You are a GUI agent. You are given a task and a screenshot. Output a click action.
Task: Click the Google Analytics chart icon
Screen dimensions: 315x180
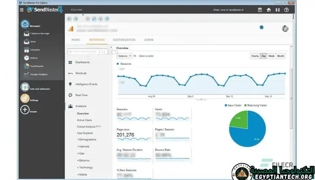(x=26, y=74)
